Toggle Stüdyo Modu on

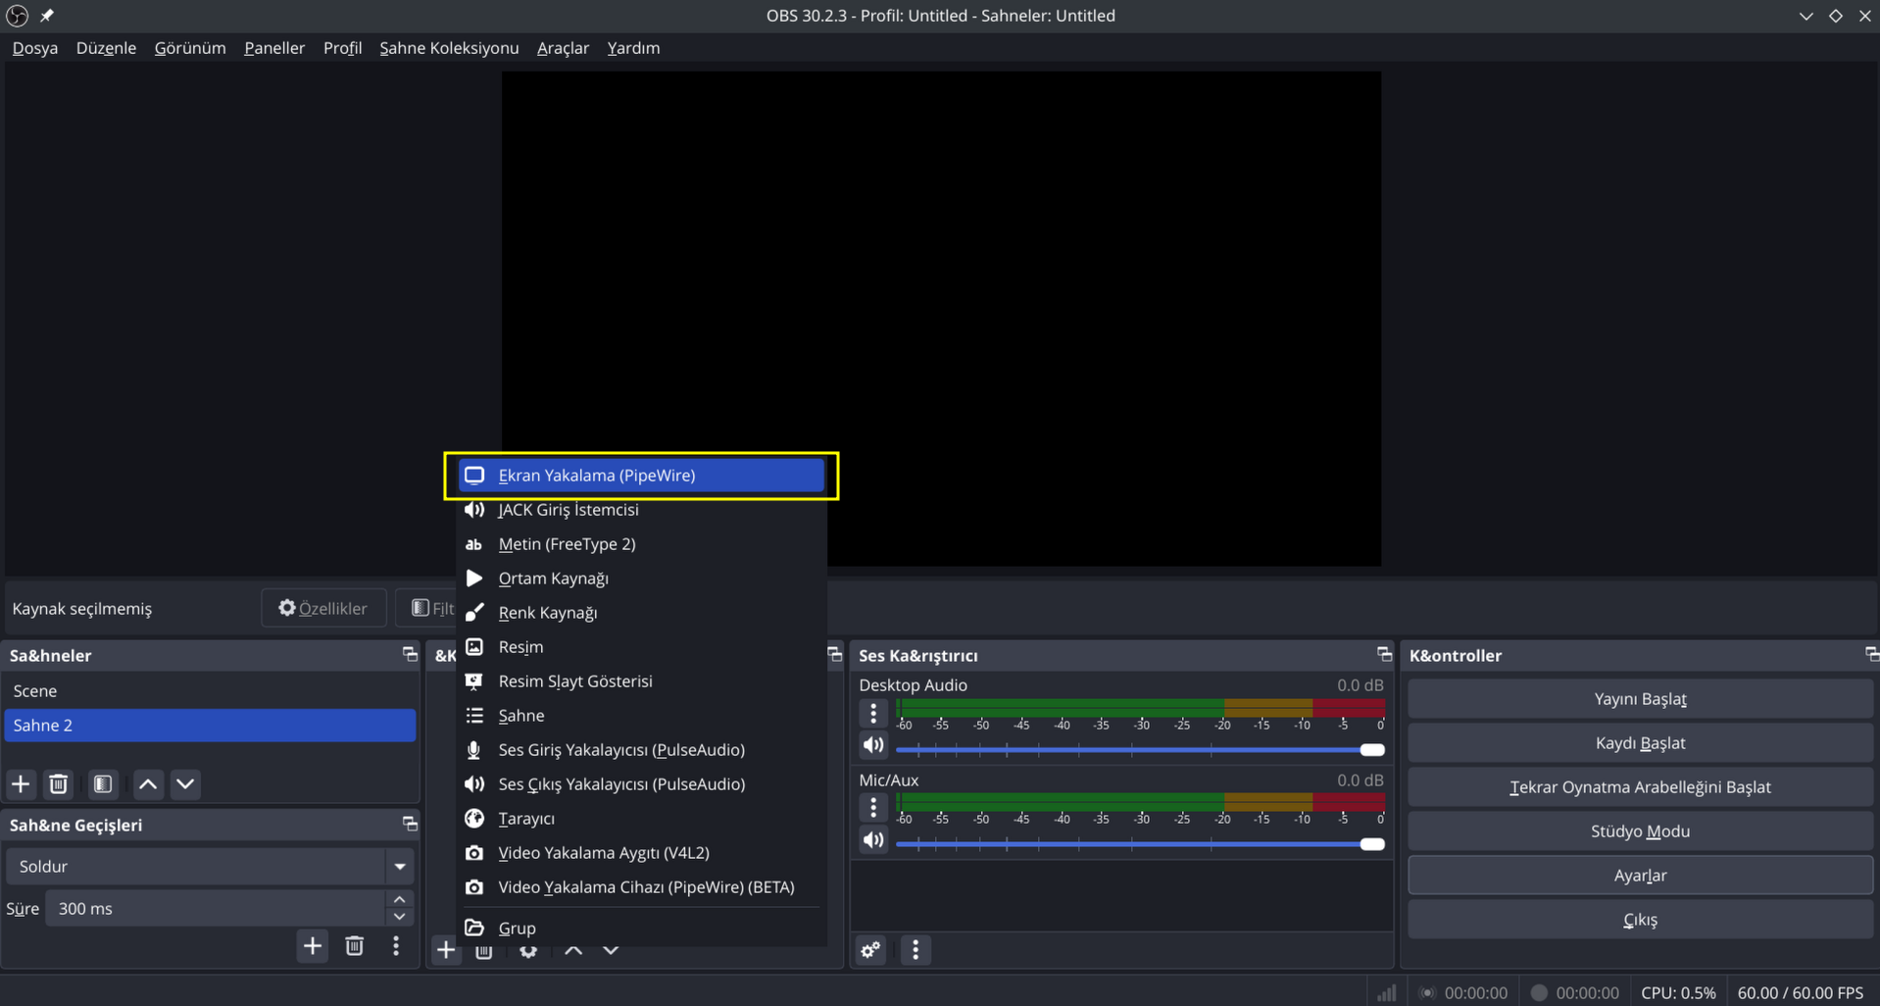pos(1640,831)
